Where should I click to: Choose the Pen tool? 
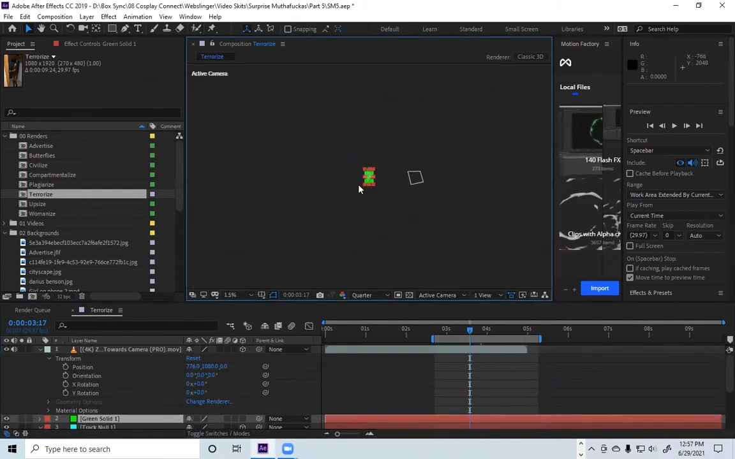(125, 29)
